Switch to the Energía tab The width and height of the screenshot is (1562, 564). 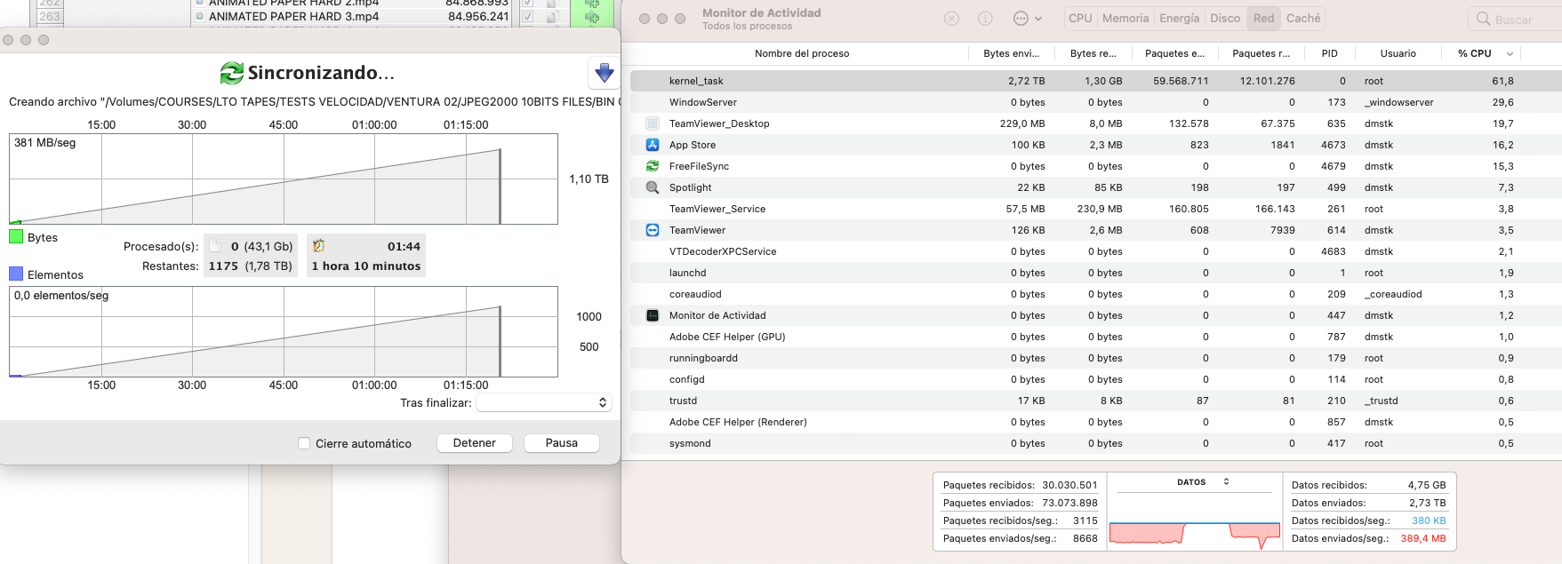1180,18
